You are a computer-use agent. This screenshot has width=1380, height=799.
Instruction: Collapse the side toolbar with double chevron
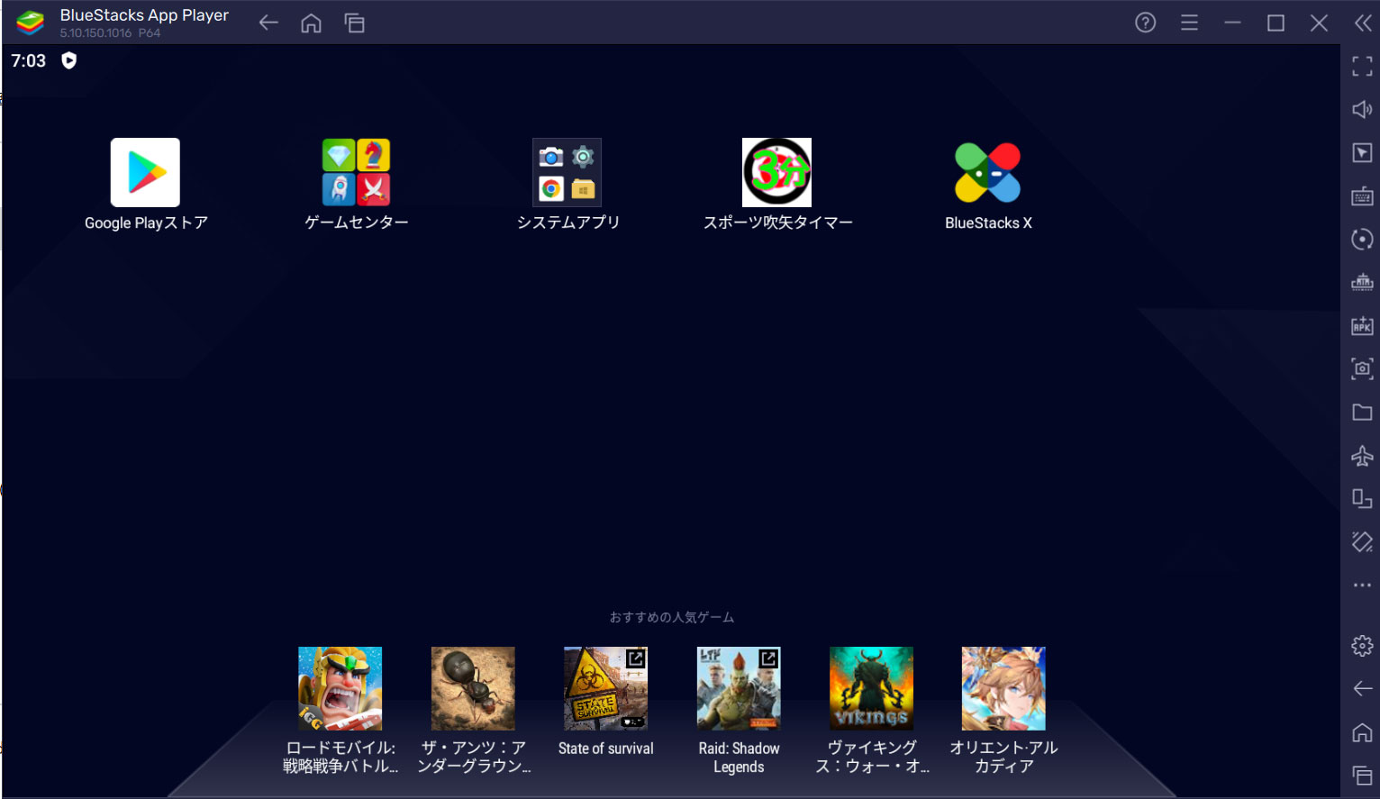(1363, 23)
